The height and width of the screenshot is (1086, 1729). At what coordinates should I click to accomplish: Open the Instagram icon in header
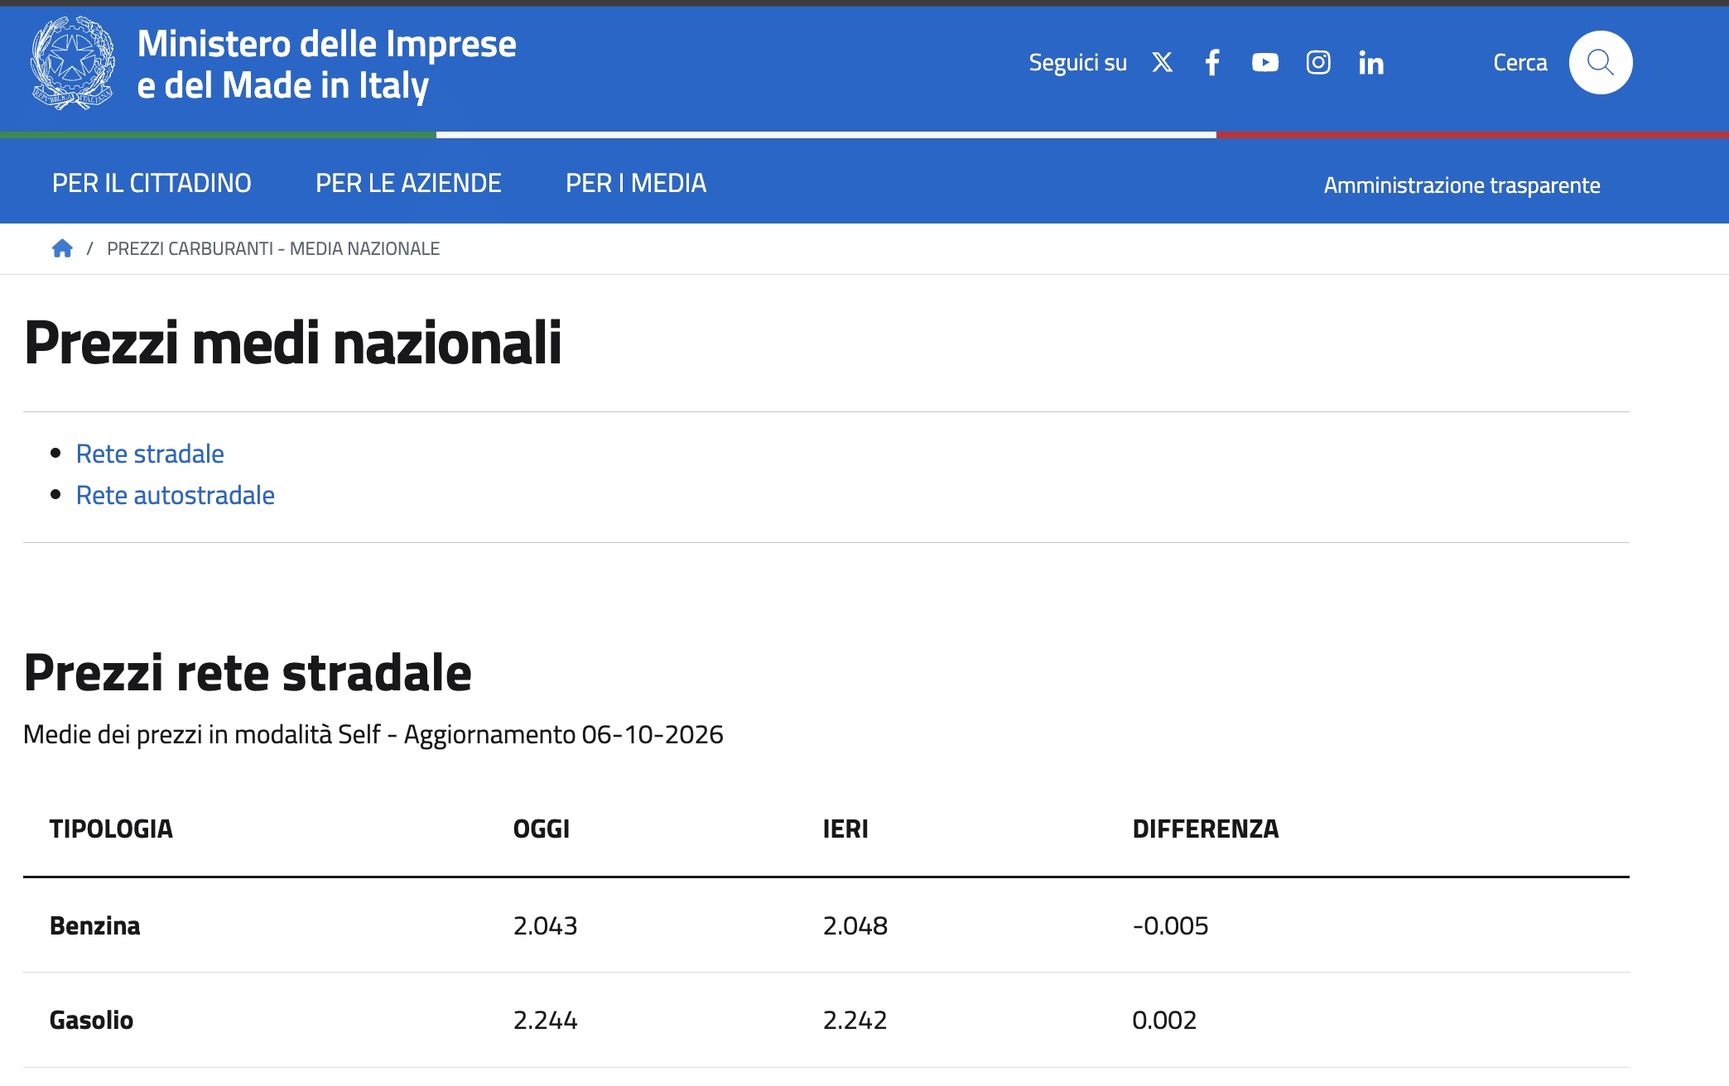tap(1318, 62)
